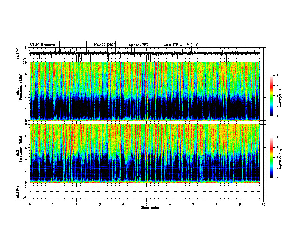Click the "-7" label on ch.2 color scale
Viewport: 297px width, 229px height.
click(x=277, y=178)
